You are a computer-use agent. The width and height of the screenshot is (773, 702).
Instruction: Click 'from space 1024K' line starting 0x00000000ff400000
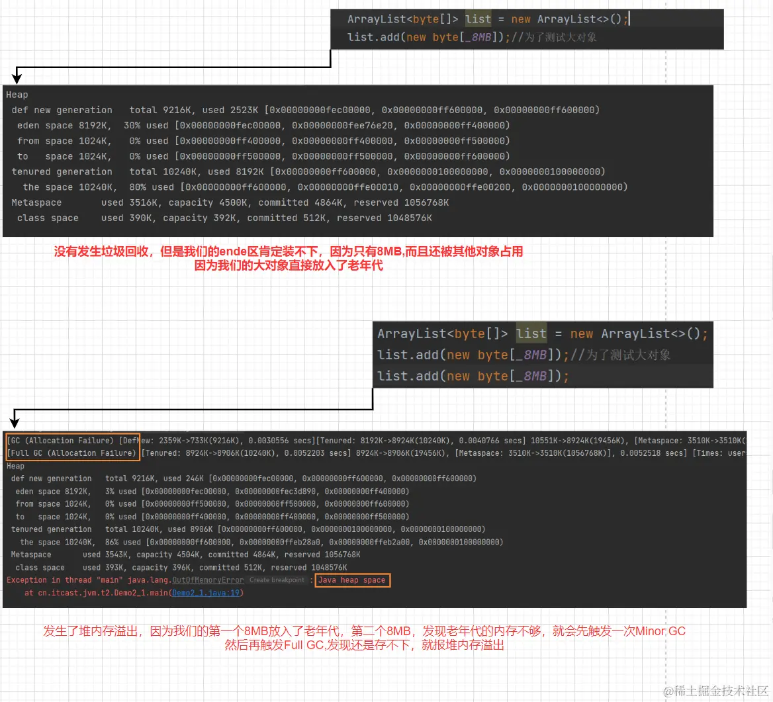[x=263, y=141]
